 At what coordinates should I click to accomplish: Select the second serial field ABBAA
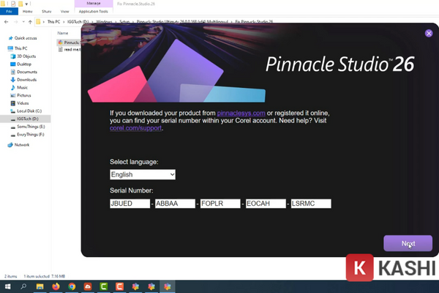point(174,204)
